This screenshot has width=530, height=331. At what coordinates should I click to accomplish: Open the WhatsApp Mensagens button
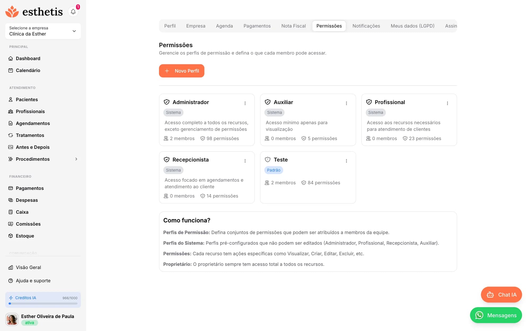tap(496, 315)
